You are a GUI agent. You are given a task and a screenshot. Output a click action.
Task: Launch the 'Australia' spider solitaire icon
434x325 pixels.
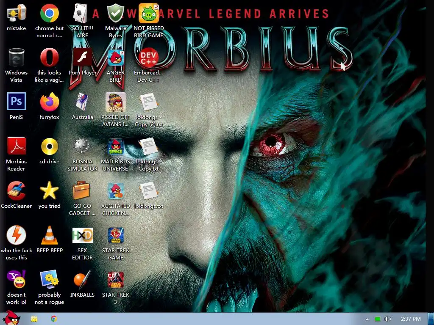82,102
